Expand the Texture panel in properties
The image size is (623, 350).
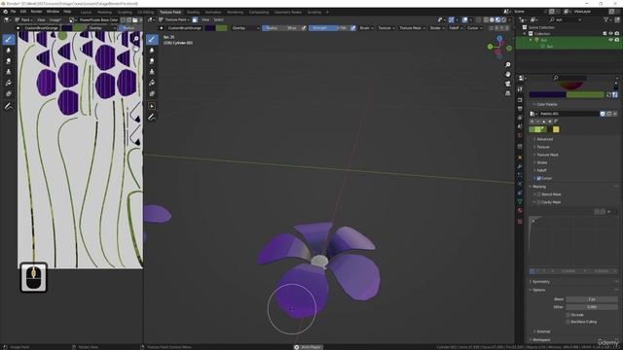click(542, 147)
